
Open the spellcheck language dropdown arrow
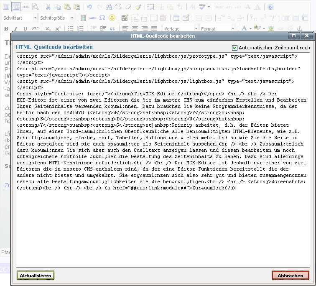[209, 7]
